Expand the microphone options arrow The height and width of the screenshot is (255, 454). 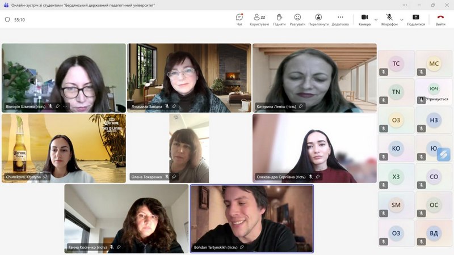click(x=402, y=19)
